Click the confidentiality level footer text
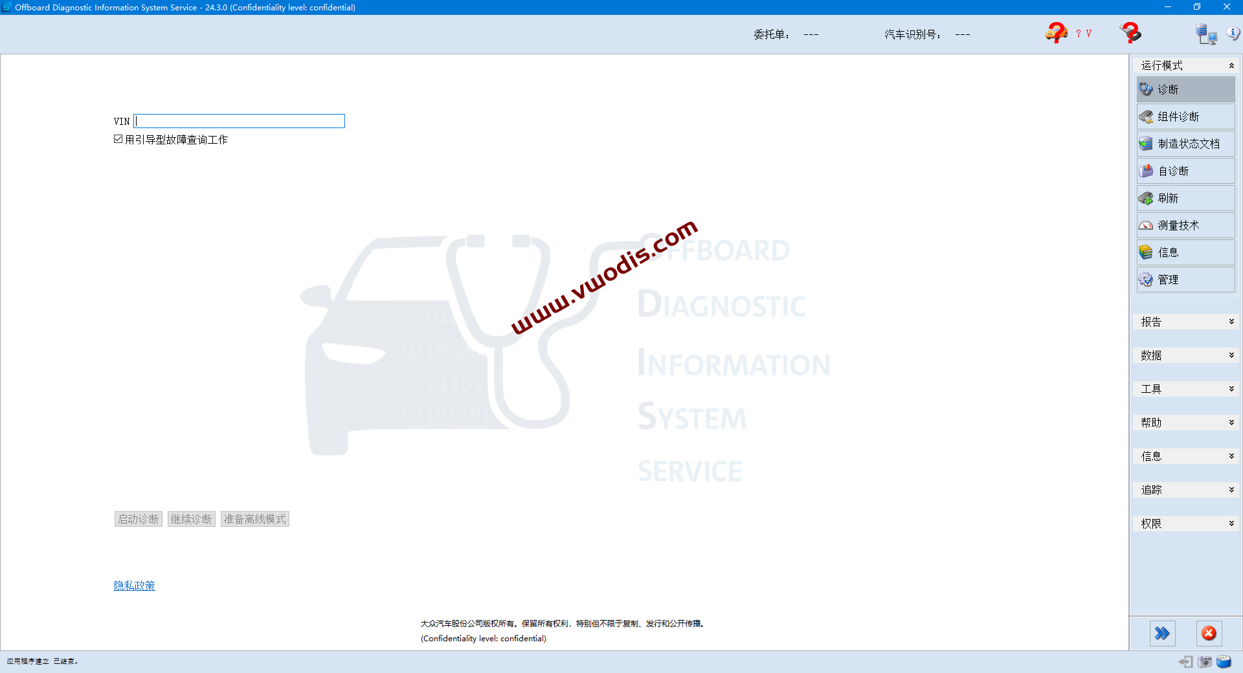1243x673 pixels. pos(484,638)
